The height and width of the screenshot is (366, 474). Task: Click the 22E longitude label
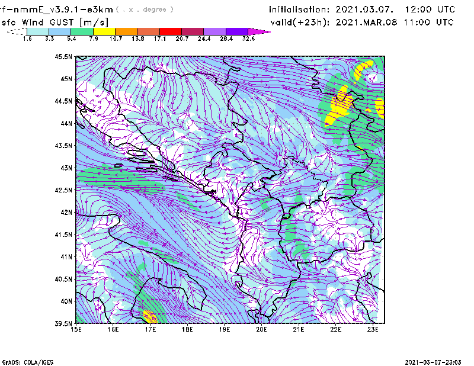pyautogui.click(x=335, y=329)
